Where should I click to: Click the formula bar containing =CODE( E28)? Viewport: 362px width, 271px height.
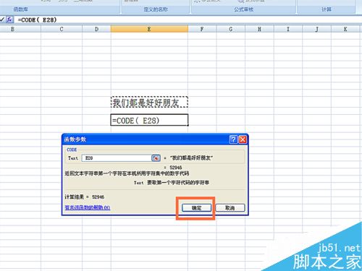coord(188,20)
